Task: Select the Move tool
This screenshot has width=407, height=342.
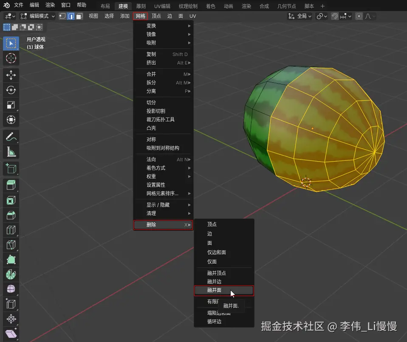Action: point(11,75)
